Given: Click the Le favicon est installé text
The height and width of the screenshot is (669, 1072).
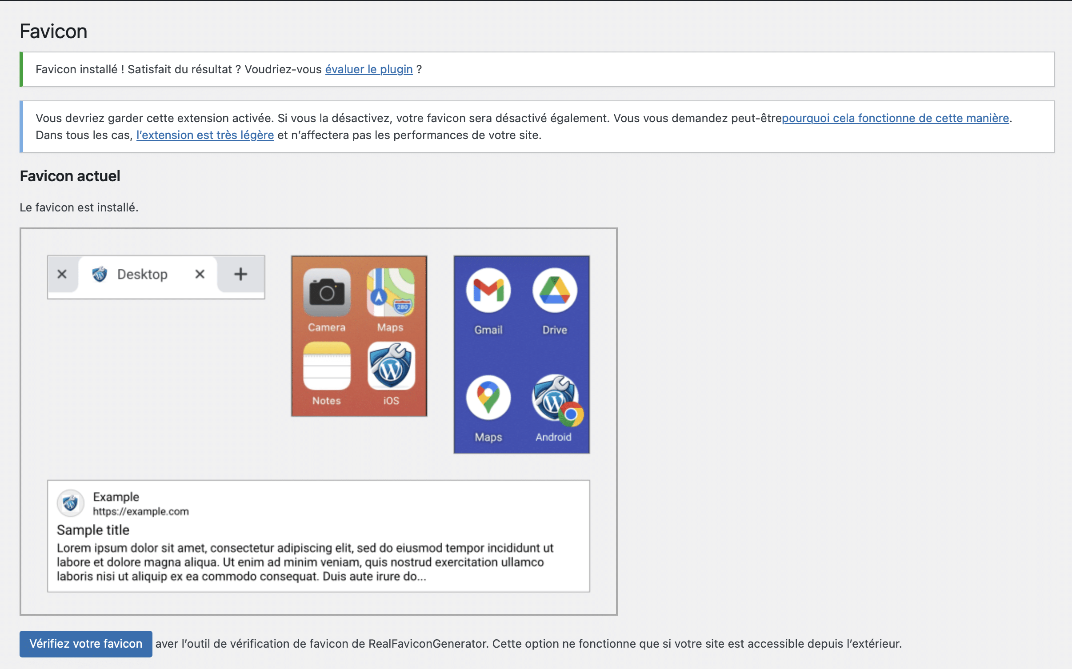Looking at the screenshot, I should point(79,207).
